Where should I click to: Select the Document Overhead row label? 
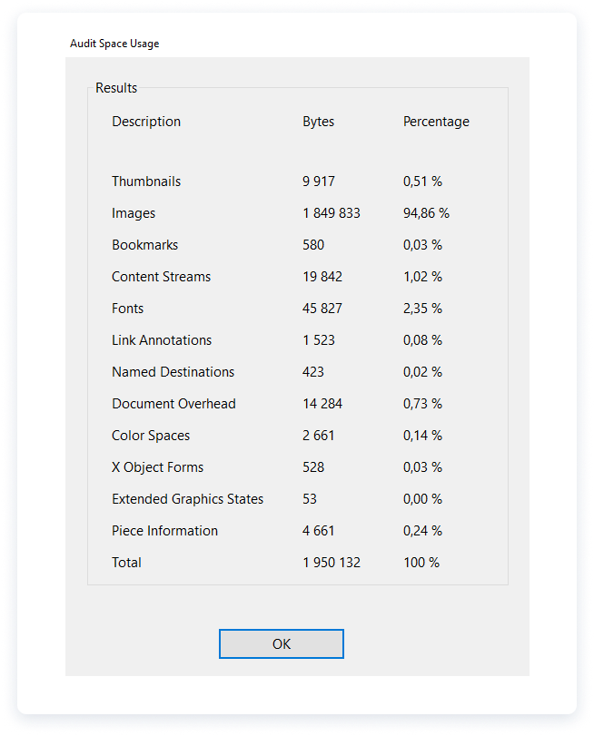pos(173,404)
